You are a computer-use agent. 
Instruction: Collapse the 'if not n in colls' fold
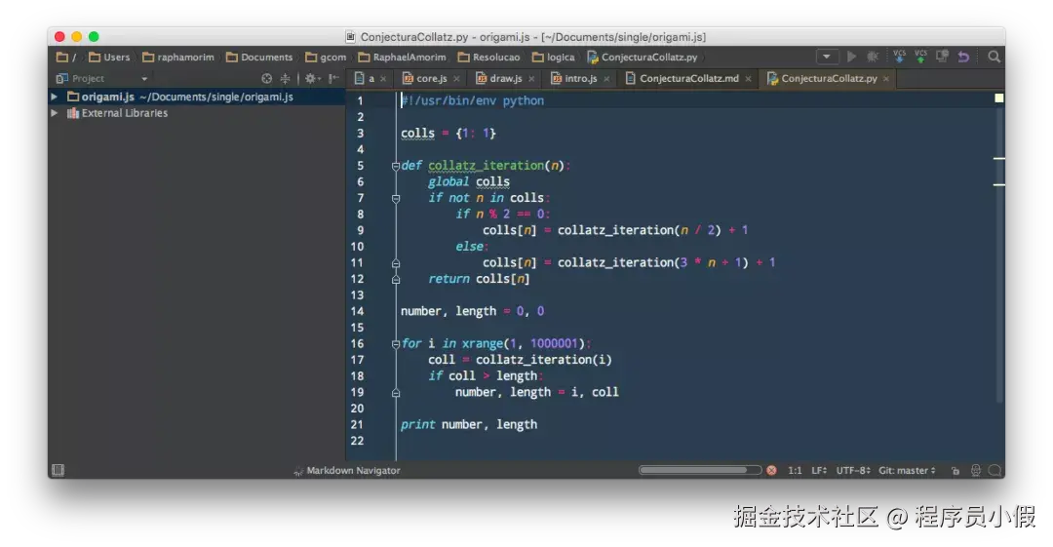396,198
